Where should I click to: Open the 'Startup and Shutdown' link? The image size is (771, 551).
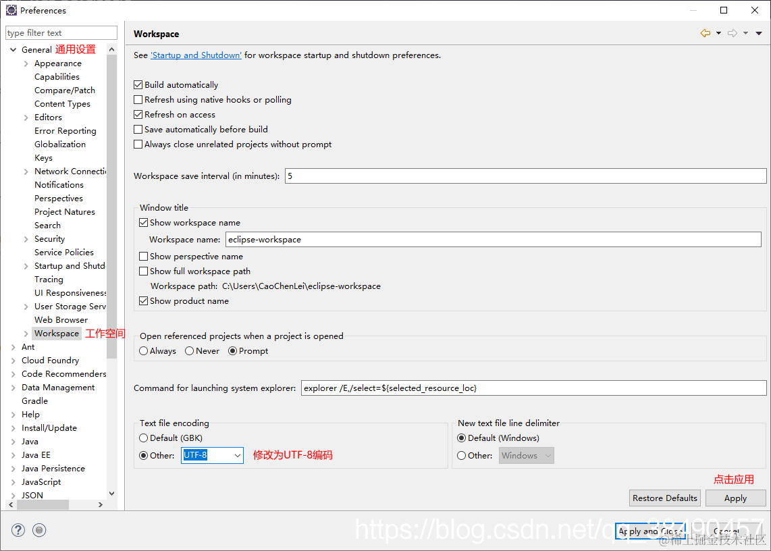tap(196, 55)
